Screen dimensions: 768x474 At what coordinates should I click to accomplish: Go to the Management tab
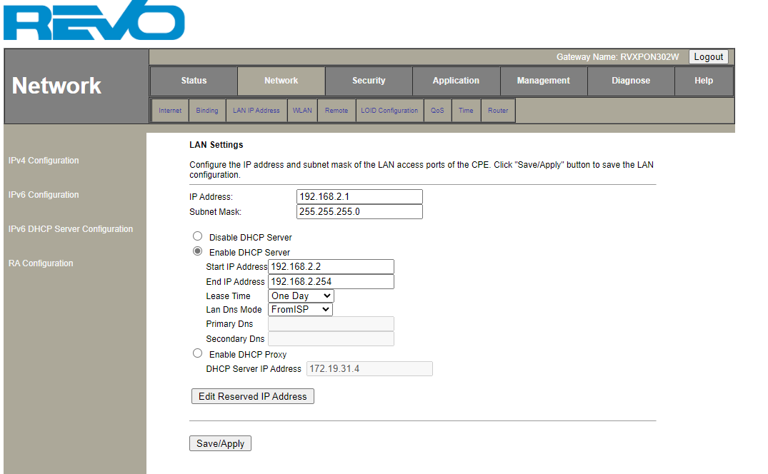pyautogui.click(x=544, y=81)
